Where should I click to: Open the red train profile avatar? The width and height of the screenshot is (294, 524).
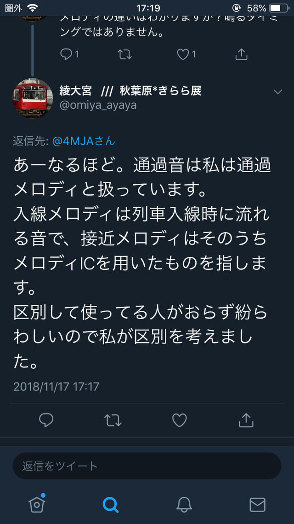[33, 98]
